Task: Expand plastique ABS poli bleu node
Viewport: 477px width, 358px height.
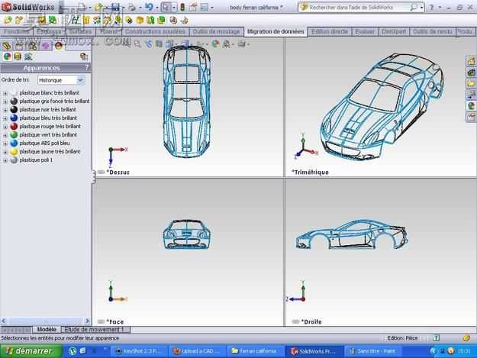Action: pos(5,144)
